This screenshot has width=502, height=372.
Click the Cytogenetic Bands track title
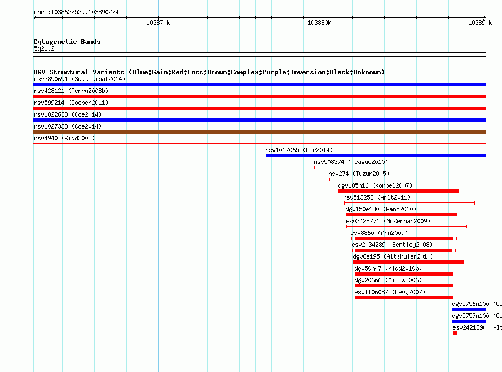click(x=67, y=42)
